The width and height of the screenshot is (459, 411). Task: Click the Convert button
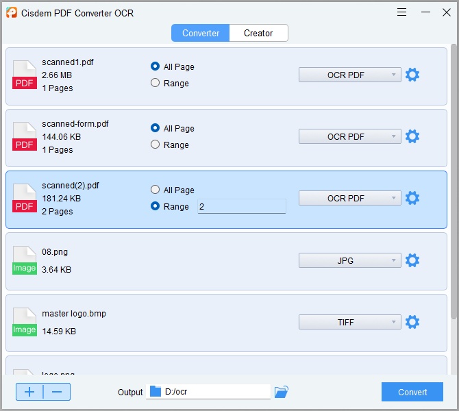tap(412, 392)
